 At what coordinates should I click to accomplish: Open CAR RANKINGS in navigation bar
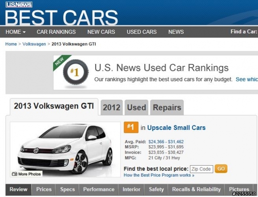(56, 32)
